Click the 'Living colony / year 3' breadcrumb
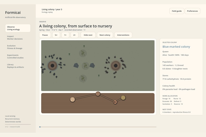This screenshot has height=137, width=206. [x=52, y=9]
